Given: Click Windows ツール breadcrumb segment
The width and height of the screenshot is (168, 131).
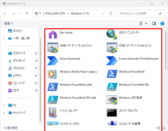Looking at the screenshot, I should click(x=80, y=13).
